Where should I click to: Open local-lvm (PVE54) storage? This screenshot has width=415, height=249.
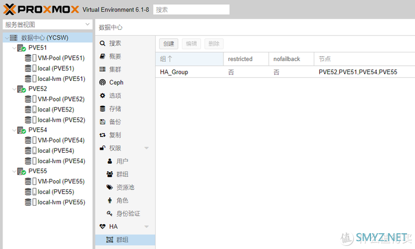pyautogui.click(x=62, y=161)
